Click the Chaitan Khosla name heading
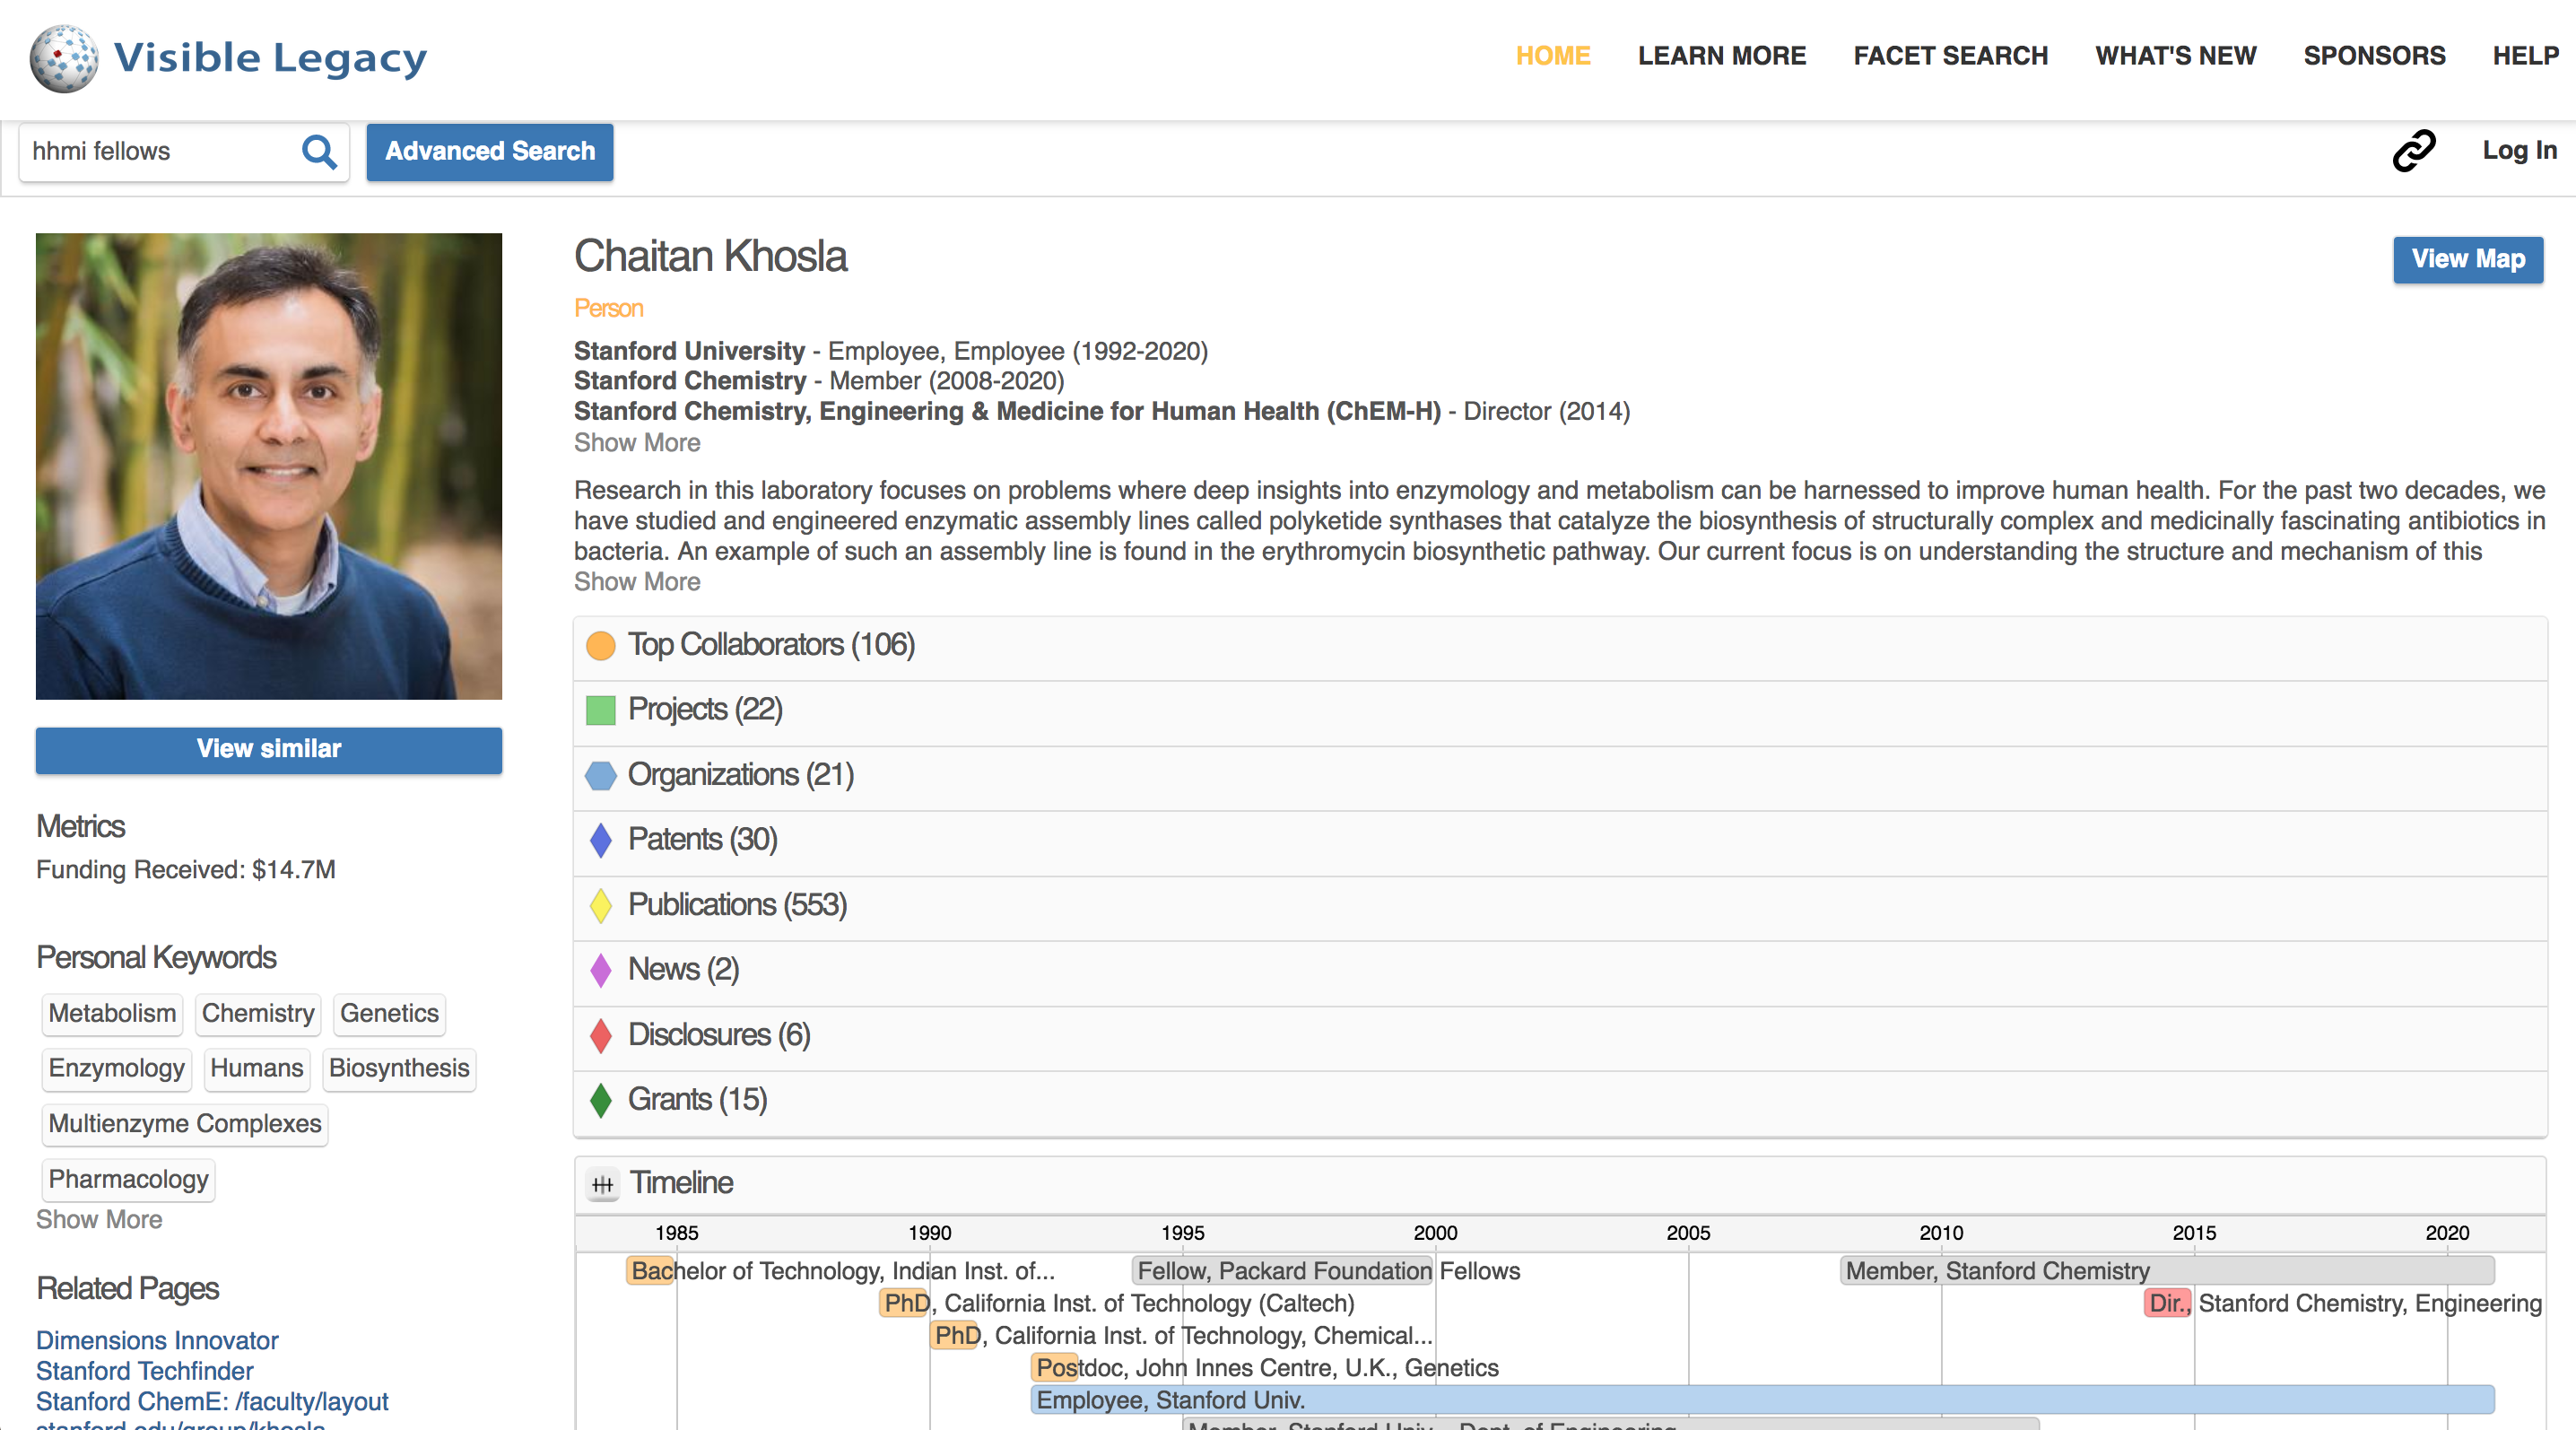 (710, 257)
